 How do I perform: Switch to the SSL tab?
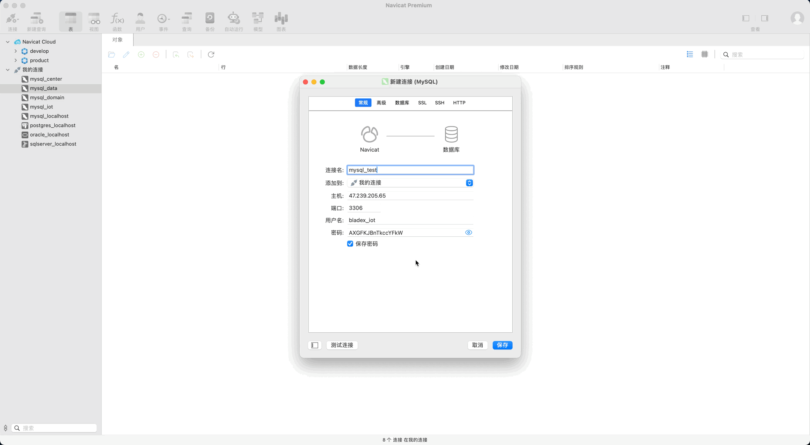422,103
